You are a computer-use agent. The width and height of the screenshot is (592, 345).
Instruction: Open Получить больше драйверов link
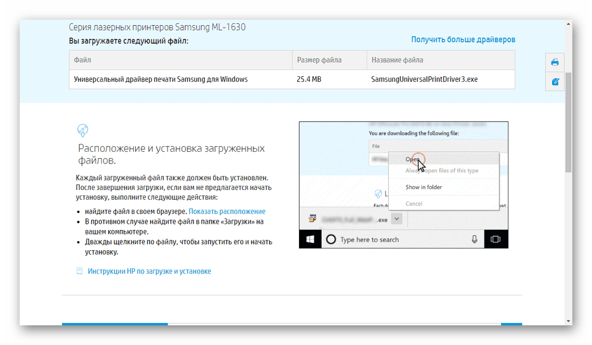pos(463,39)
